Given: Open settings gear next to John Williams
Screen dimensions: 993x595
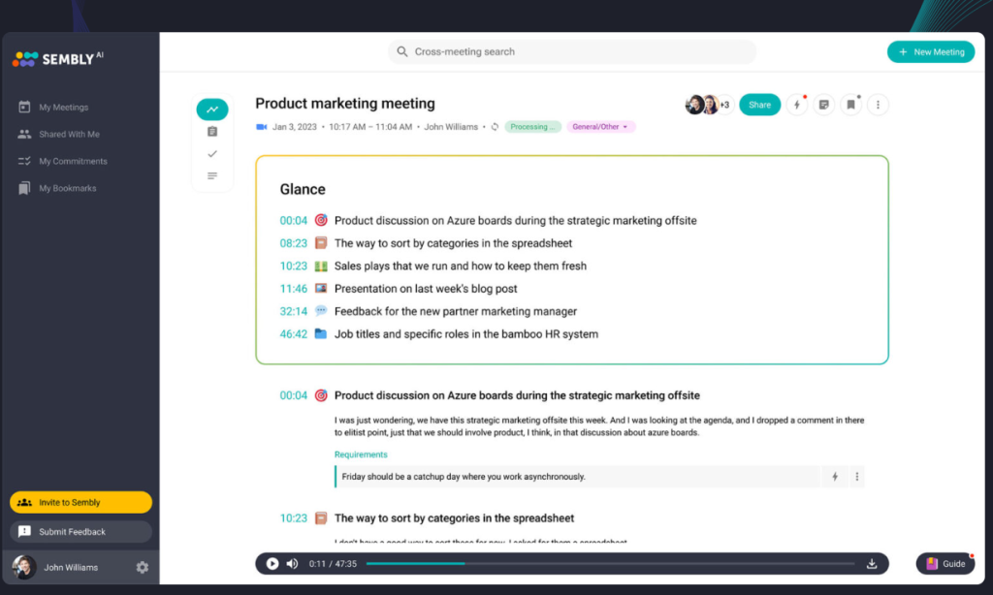Looking at the screenshot, I should click(x=143, y=567).
